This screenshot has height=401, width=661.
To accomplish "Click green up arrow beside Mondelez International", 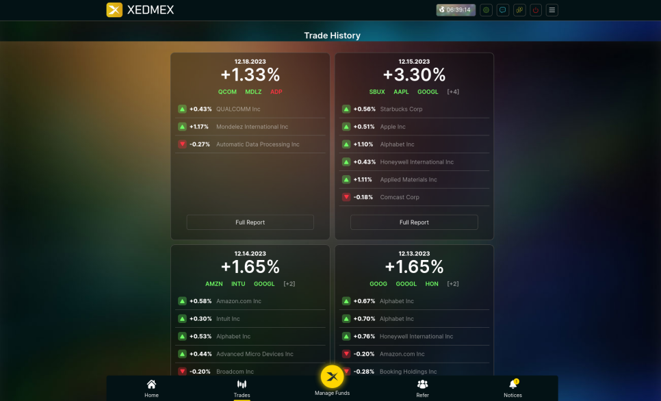I will coord(182,127).
